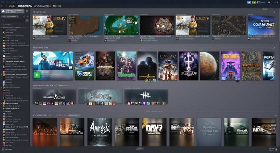The height and width of the screenshot is (153, 280).
Task: Click the Enter the Gungeon sidebar icon
Action: 4,103
